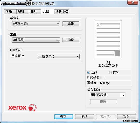
Task: Click 編輯 button next to 浮水印 dropdown
Action: (71, 24)
